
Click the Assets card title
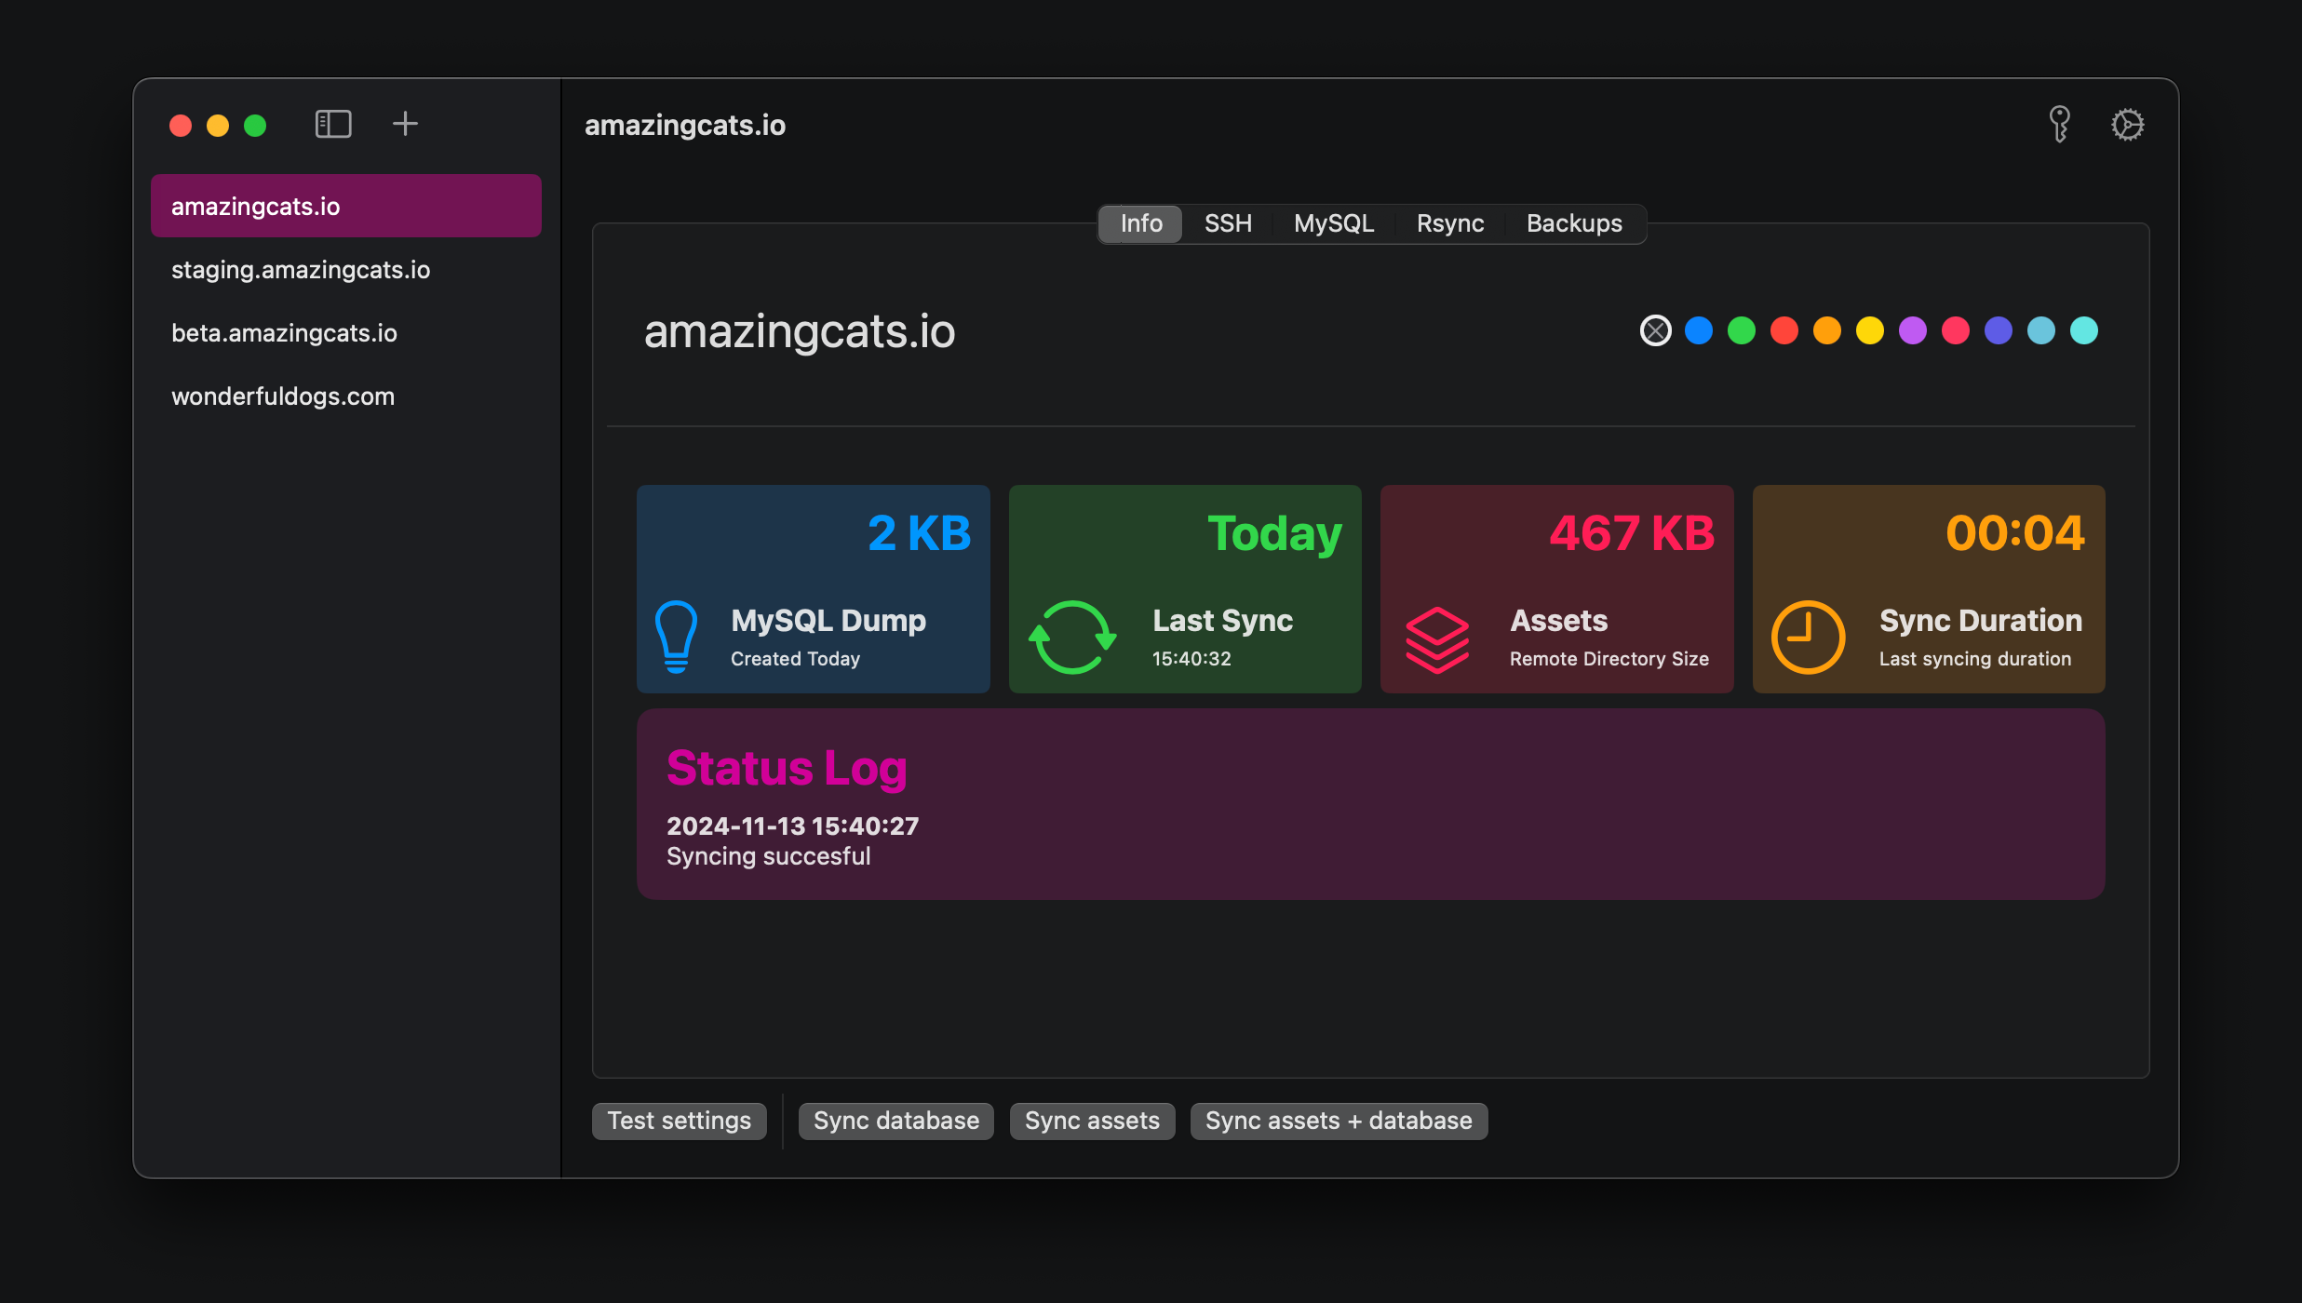tap(1558, 621)
